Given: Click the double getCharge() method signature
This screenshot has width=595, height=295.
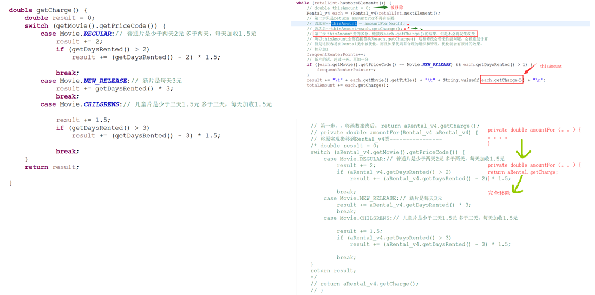Looking at the screenshot, I should click(x=48, y=10).
